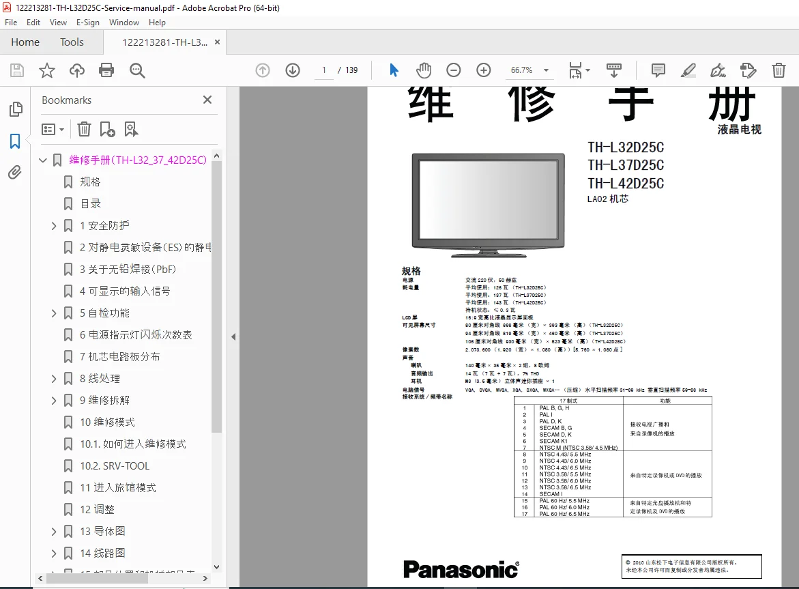Go to next page arrow
This screenshot has height=589, width=799.
(293, 70)
